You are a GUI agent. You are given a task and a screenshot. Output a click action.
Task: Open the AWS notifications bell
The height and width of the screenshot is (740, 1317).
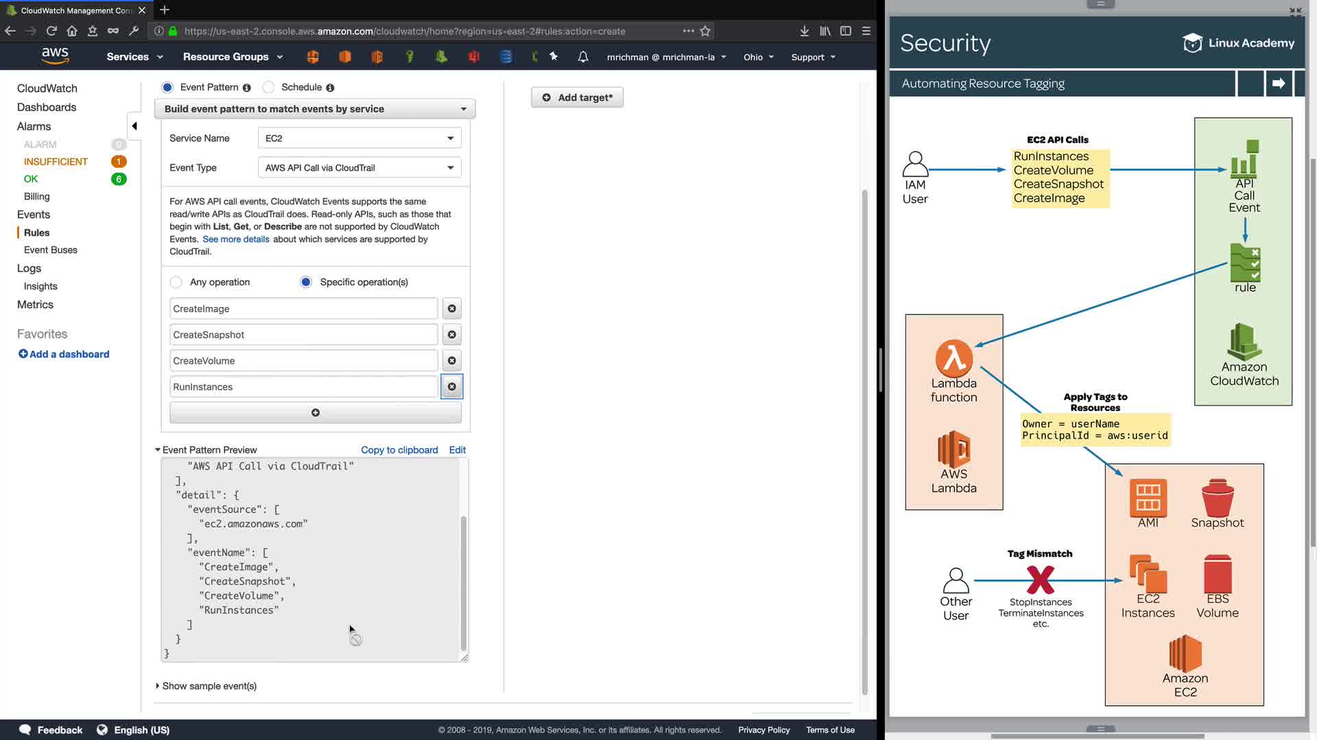click(x=582, y=57)
